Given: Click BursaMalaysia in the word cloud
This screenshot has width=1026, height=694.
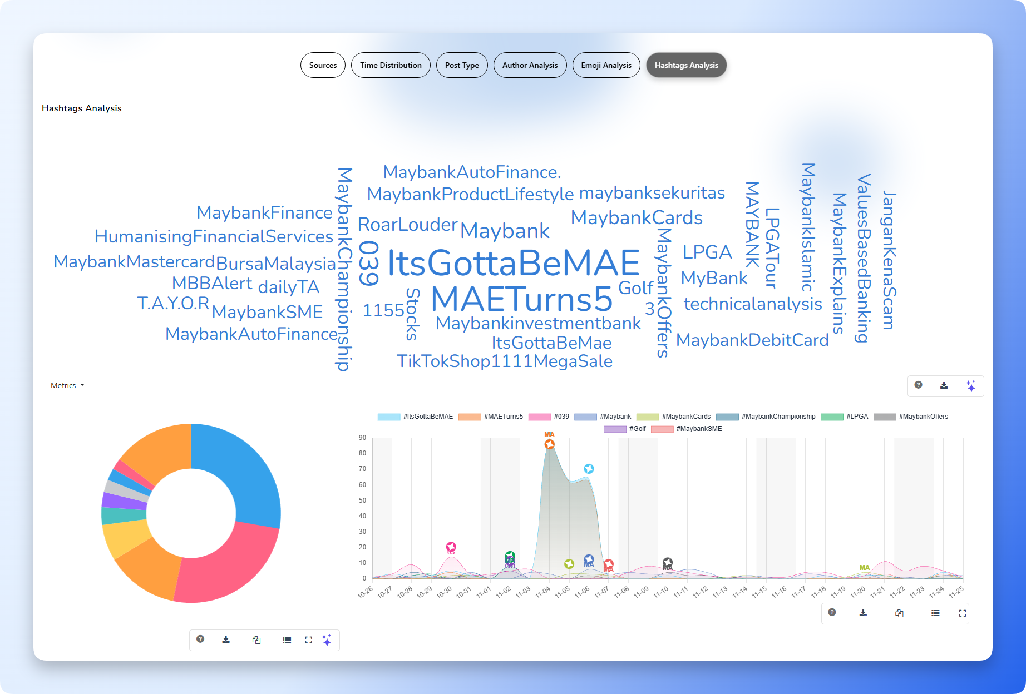Looking at the screenshot, I should pos(276,264).
